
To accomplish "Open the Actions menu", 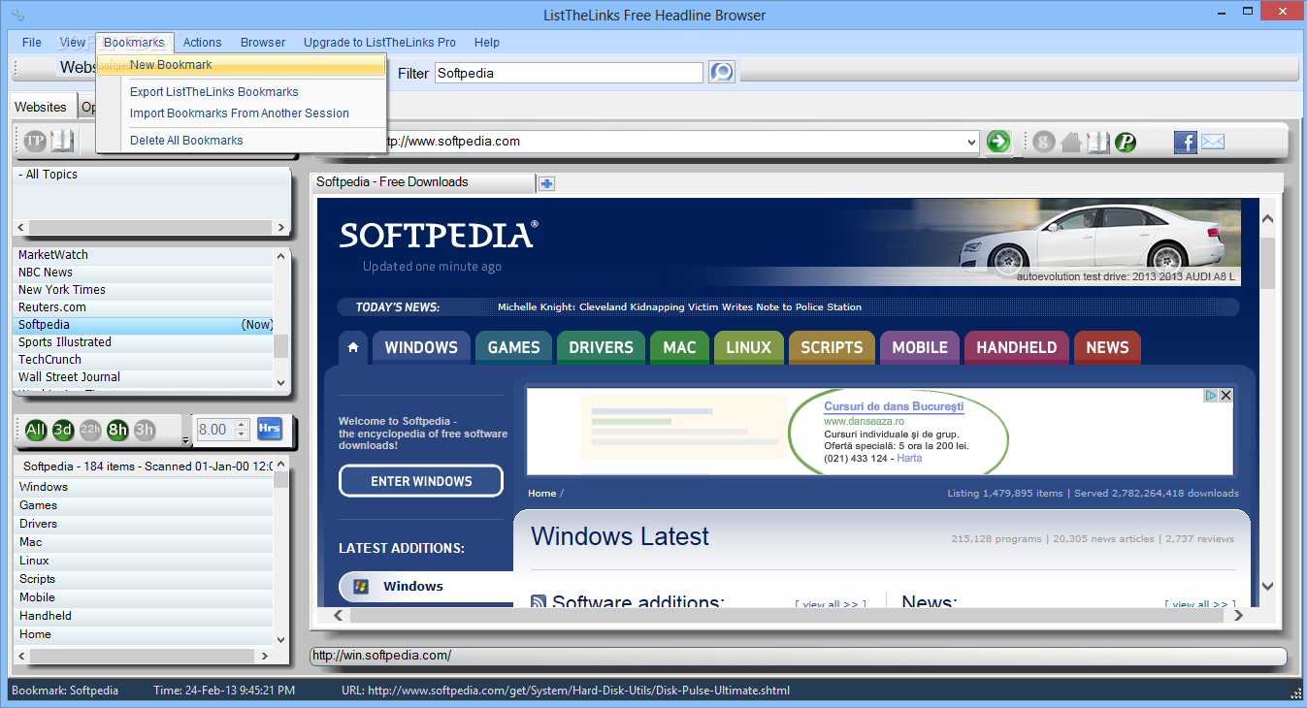I will tap(203, 43).
